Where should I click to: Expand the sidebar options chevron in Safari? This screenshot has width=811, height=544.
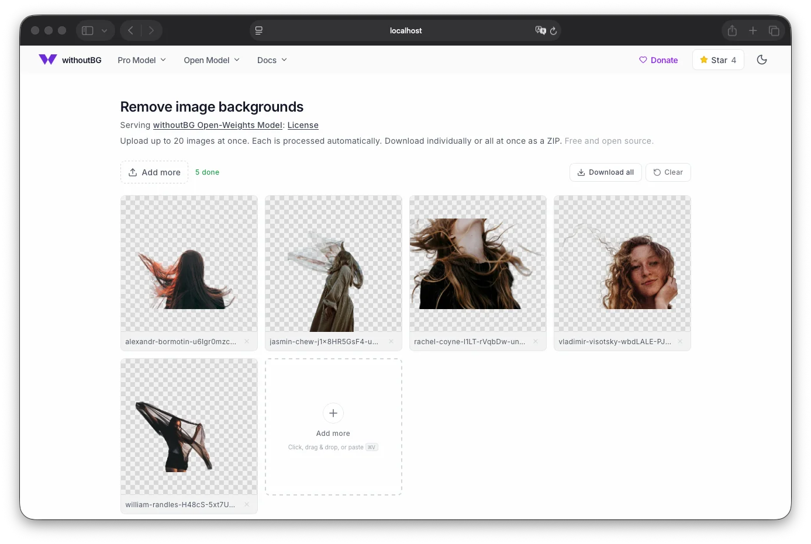104,30
